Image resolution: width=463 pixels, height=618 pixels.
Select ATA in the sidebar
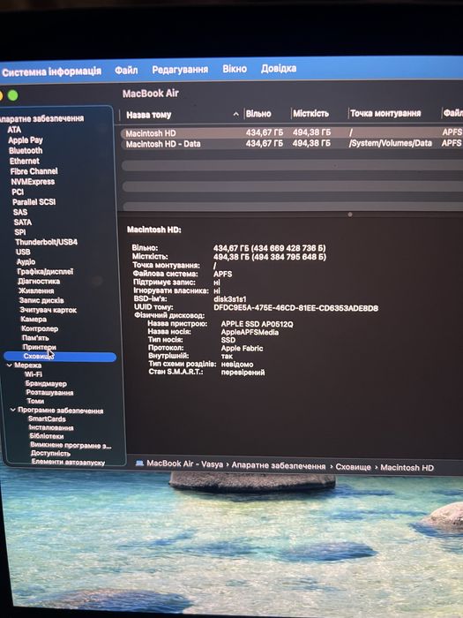[x=14, y=130]
